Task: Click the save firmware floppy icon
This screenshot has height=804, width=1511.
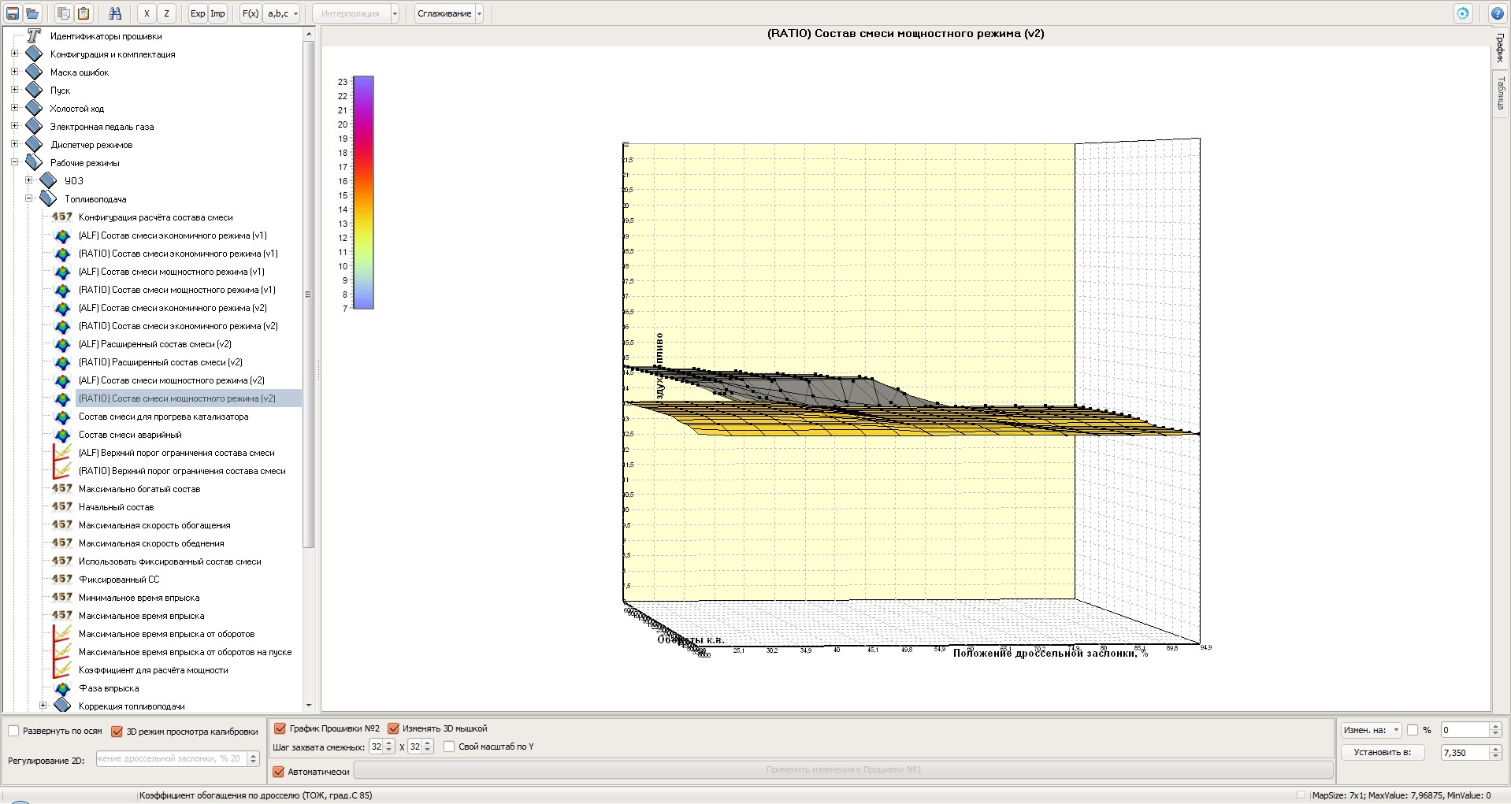Action: 13,13
